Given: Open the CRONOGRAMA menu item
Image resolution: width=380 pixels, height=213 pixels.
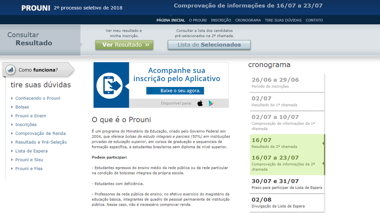Looking at the screenshot, I should (x=248, y=20).
